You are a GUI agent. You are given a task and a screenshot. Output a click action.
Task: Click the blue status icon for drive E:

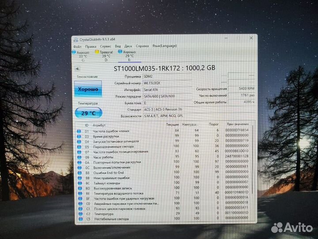(120, 52)
